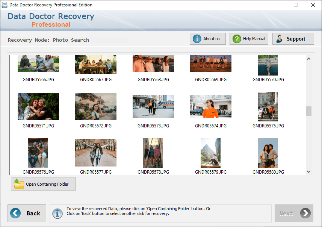
Task: Click the Recovery Mode: Photo Search label
Action: (x=48, y=40)
